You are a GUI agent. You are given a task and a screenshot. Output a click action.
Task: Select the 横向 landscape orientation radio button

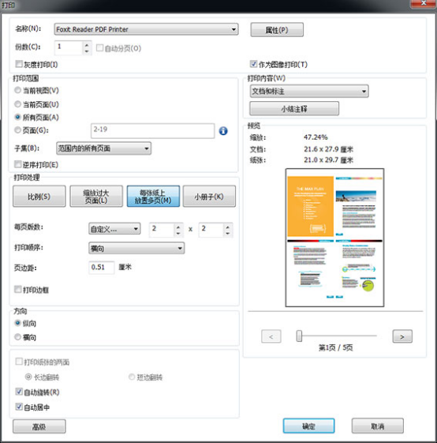pyautogui.click(x=17, y=336)
